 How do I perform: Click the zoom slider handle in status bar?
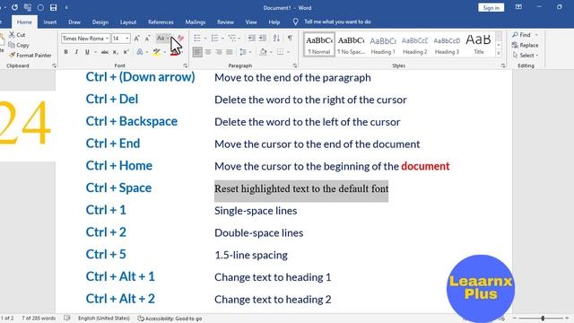tap(543, 319)
